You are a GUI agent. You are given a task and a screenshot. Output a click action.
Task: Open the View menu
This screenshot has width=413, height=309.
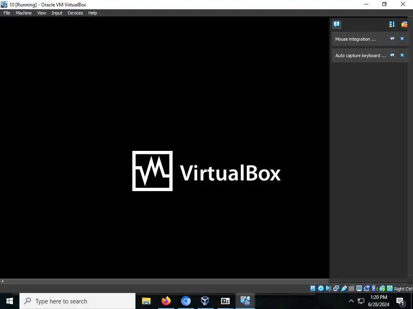tap(42, 13)
